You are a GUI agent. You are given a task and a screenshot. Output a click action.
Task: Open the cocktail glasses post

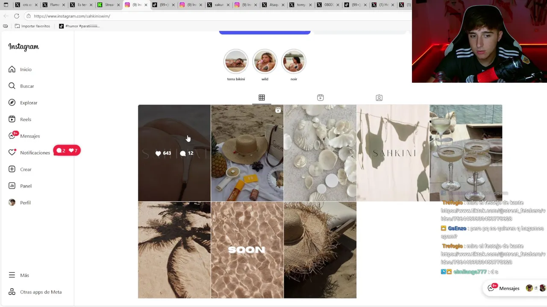(466, 153)
